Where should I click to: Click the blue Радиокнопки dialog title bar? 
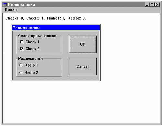[56, 28]
